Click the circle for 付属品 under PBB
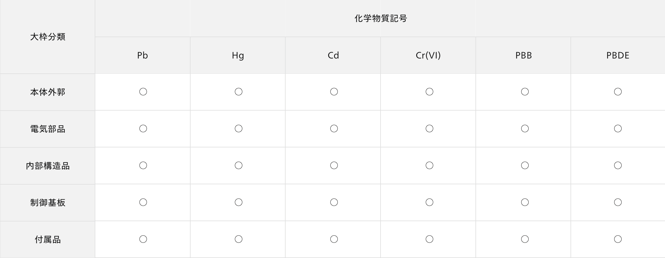The image size is (665, 258). pos(525,239)
